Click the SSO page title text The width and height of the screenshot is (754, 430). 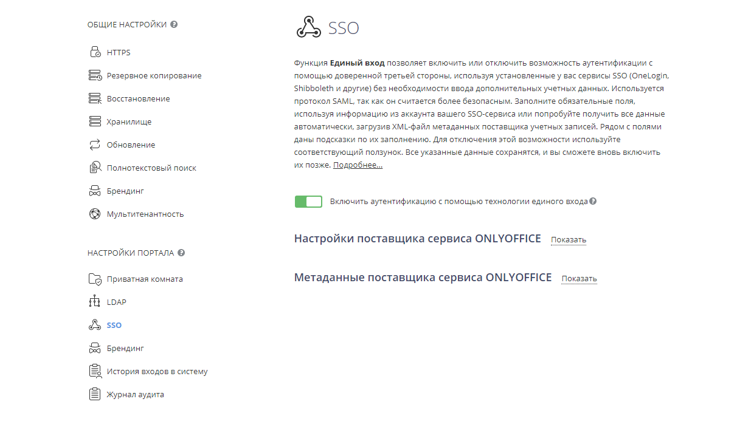[344, 28]
